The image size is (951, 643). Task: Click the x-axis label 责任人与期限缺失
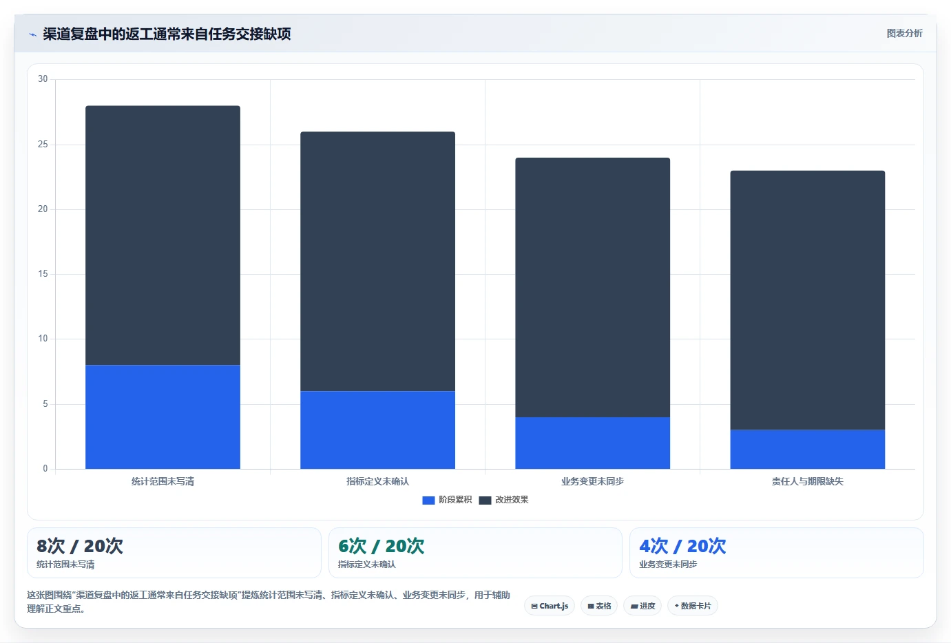coord(807,481)
